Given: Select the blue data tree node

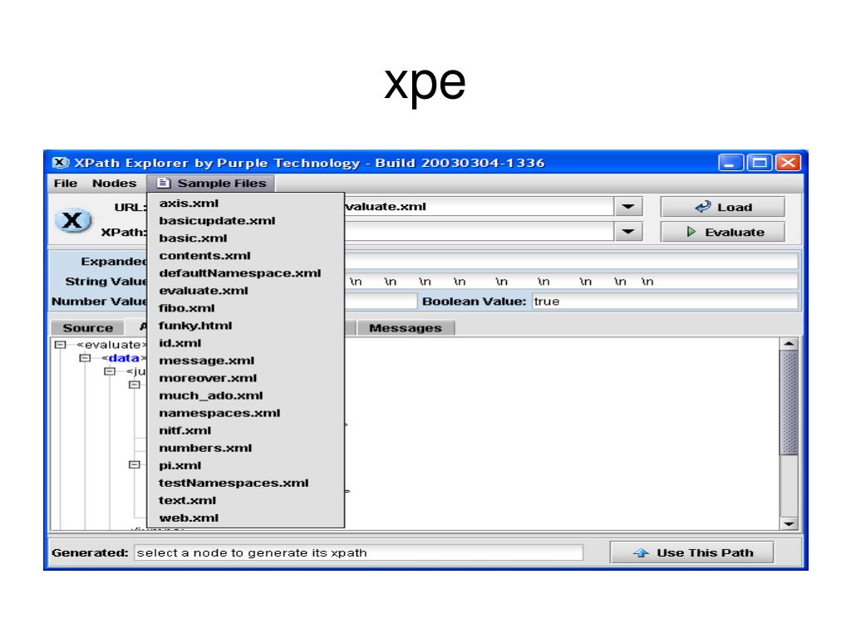Looking at the screenshot, I should point(124,358).
